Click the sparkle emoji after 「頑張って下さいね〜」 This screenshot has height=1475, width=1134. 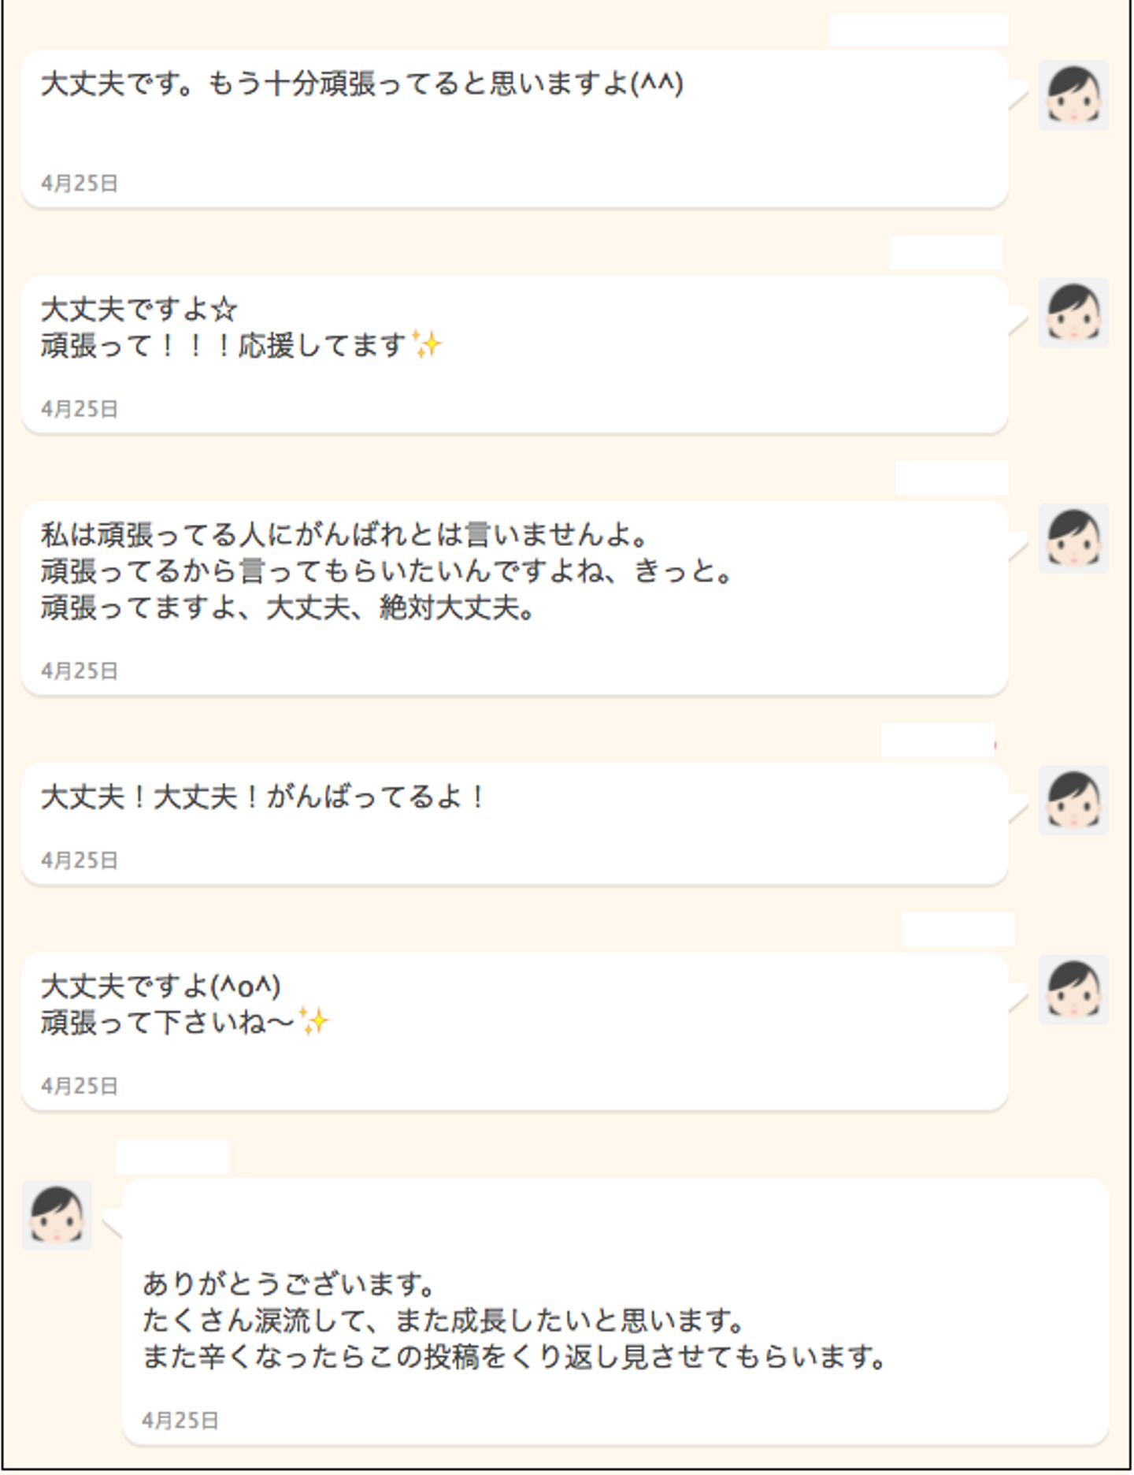point(314,1022)
